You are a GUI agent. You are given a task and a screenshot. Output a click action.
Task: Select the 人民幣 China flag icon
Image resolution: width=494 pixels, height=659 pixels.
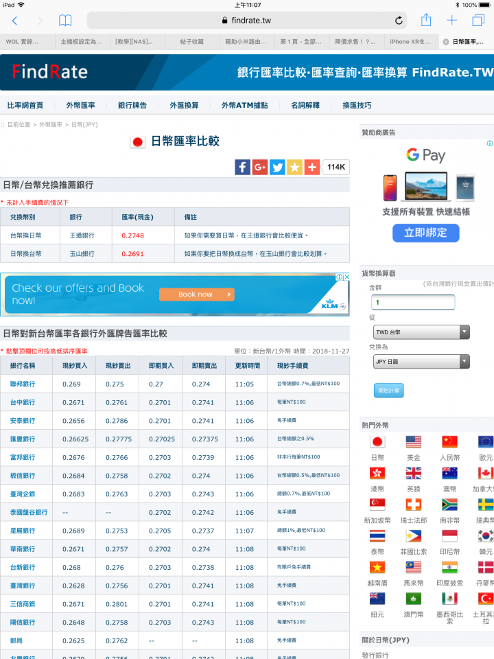449,441
